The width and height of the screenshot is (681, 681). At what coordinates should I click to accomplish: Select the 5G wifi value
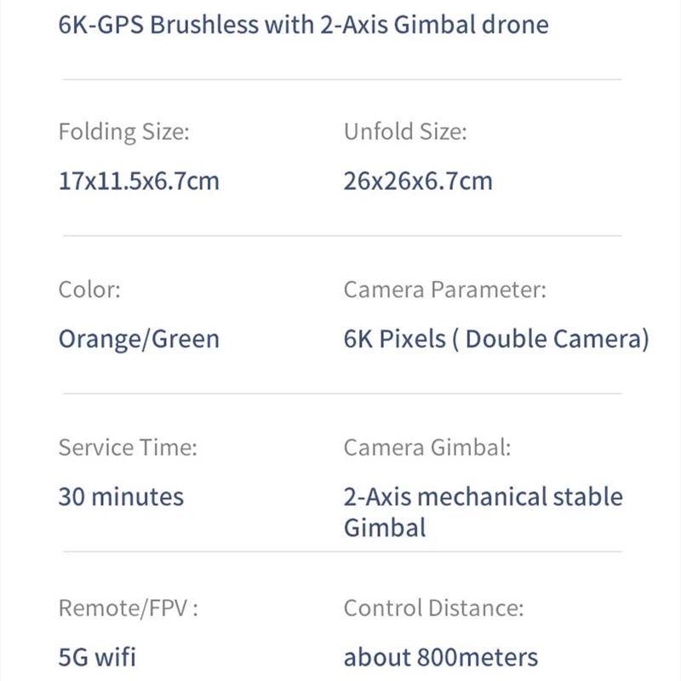(x=97, y=657)
